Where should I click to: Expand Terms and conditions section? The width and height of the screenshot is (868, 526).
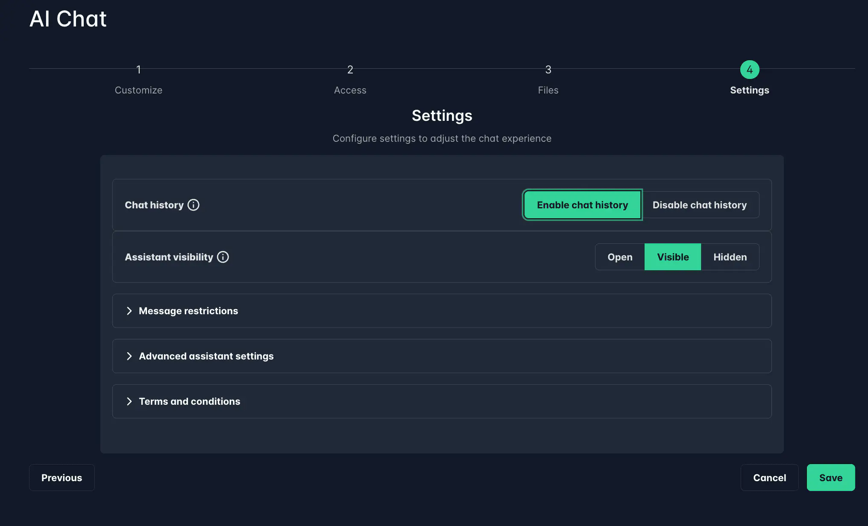(190, 401)
